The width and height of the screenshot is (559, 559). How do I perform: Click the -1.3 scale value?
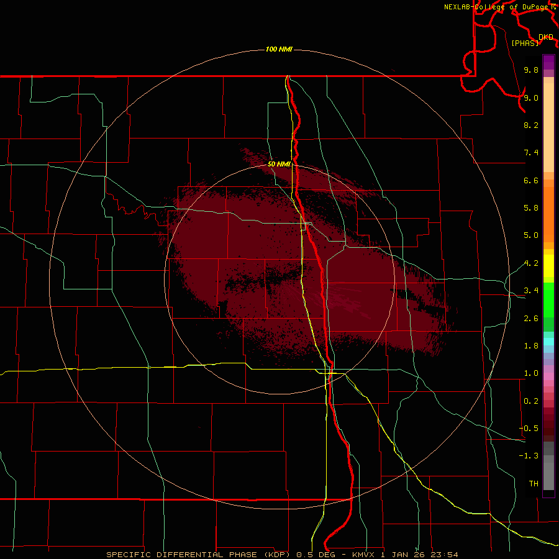529,456
